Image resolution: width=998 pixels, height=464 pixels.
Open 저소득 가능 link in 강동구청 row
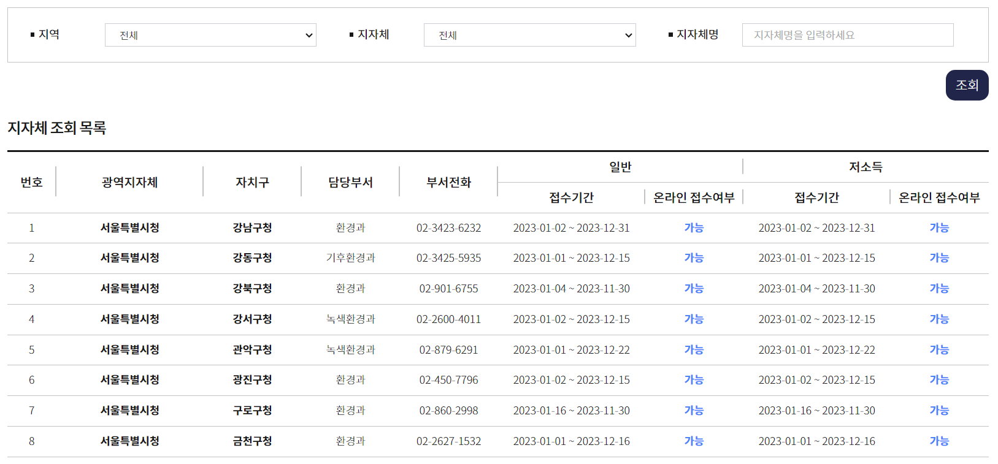(x=939, y=258)
